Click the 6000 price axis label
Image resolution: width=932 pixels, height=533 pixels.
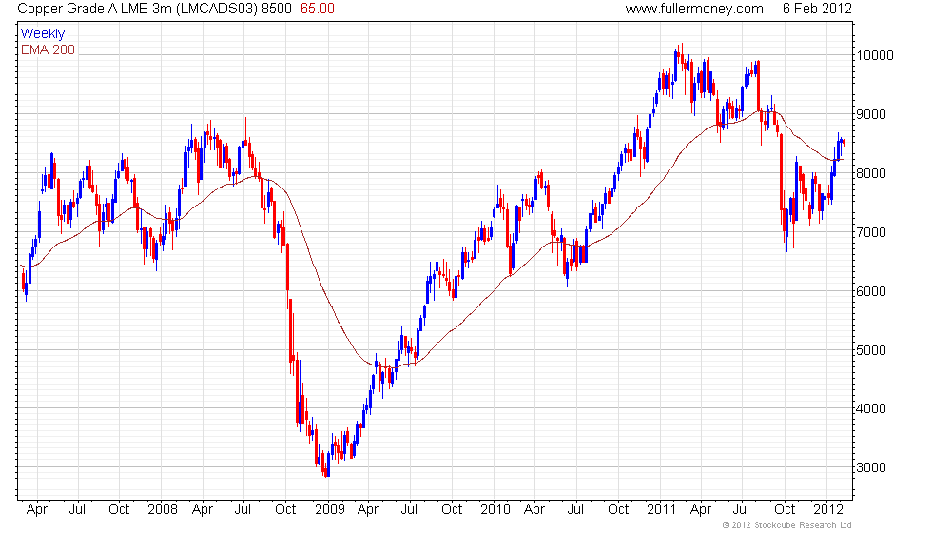click(x=871, y=291)
